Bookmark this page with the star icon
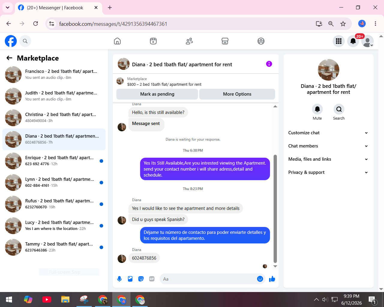 343,24
